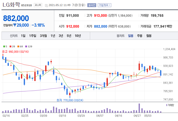Click the calendar clock icon beside the date
The height and width of the screenshot is (121, 178).
point(46,5)
